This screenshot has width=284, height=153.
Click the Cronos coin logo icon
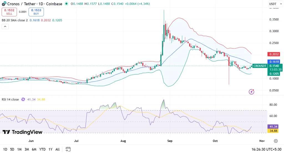point(4,4)
